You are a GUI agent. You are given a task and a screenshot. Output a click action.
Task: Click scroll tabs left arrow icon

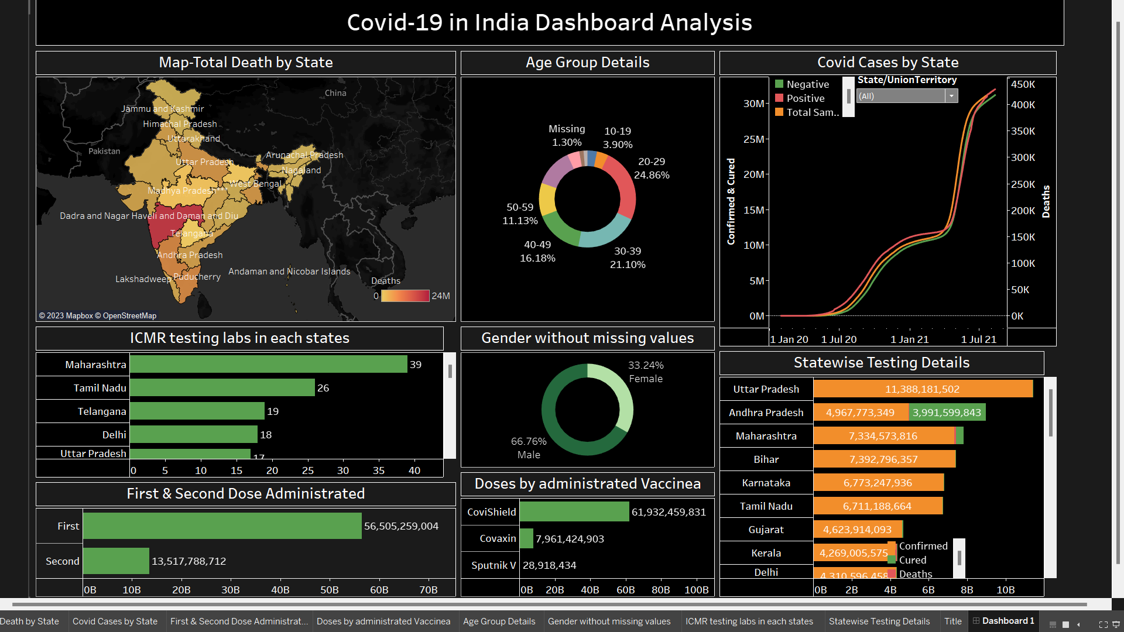1078,624
